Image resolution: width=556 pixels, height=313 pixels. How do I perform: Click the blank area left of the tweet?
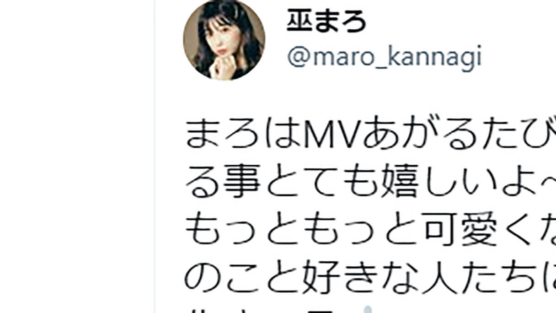[77, 156]
